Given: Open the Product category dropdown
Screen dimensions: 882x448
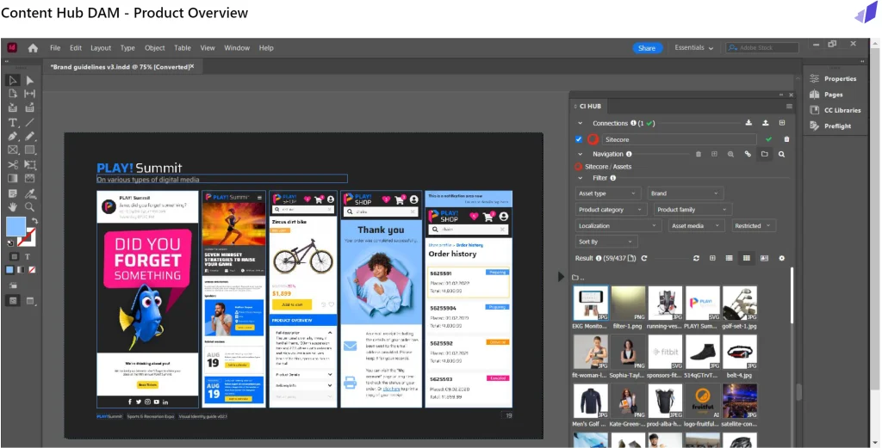Looking at the screenshot, I should coord(611,210).
